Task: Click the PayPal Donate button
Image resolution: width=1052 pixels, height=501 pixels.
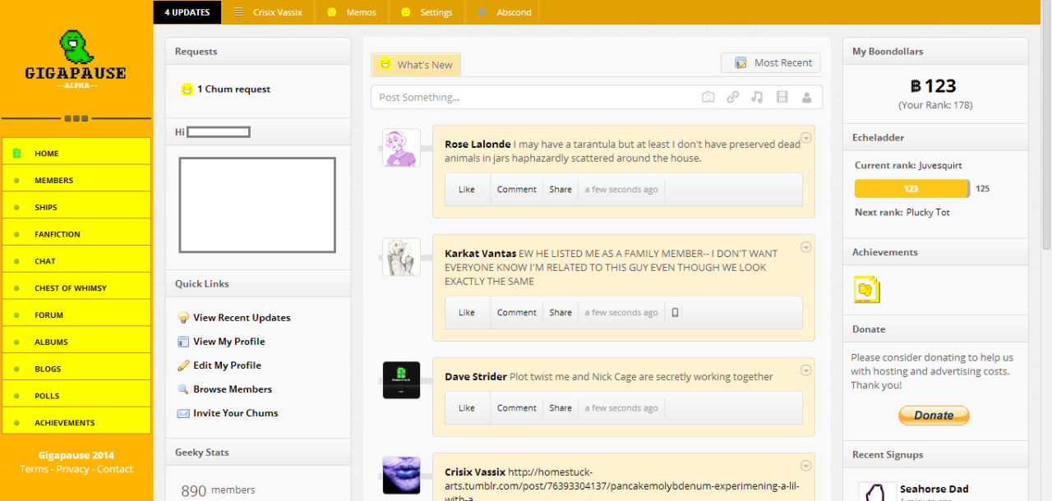Action: pos(934,415)
